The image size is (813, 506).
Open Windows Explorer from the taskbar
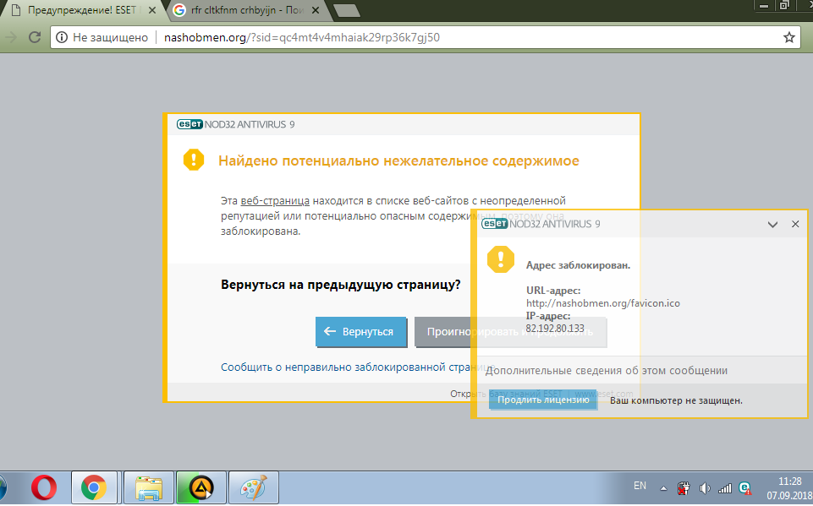point(149,487)
